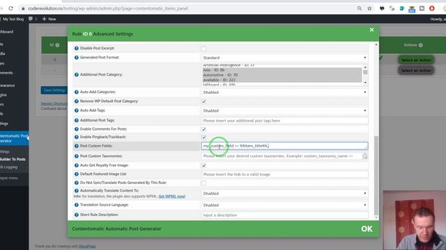Click help icon beside Do Not Spin/Translate Posts
Image resolution: width=446 pixels, height=250 pixels.
coord(76,183)
